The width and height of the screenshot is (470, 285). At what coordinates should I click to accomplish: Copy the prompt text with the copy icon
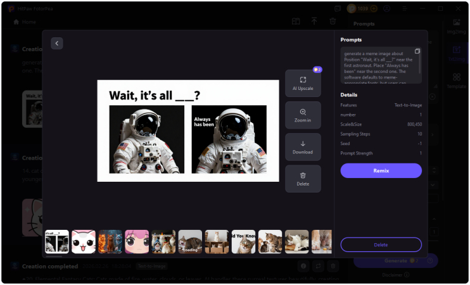(x=417, y=51)
